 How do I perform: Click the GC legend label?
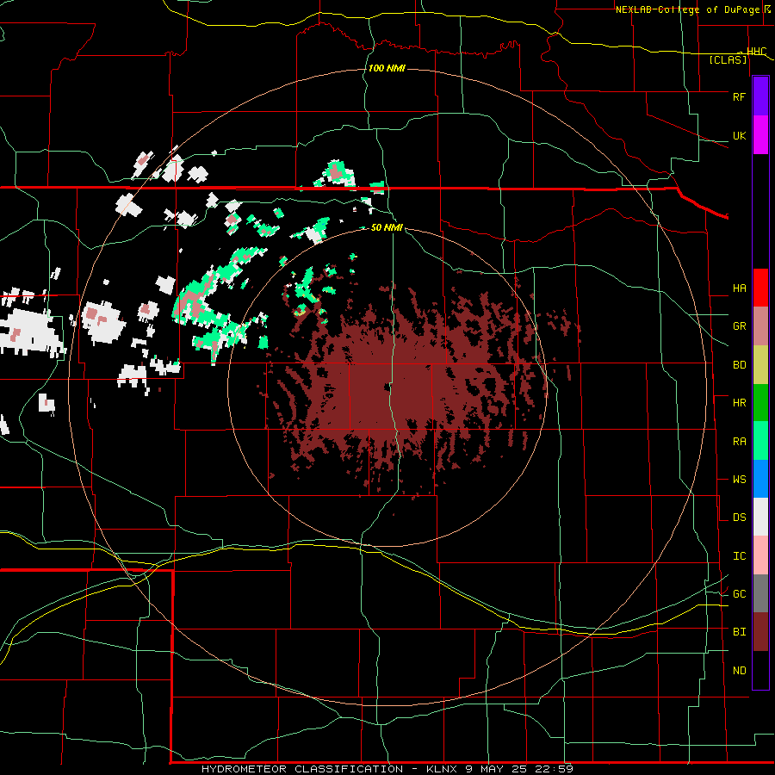click(x=739, y=594)
